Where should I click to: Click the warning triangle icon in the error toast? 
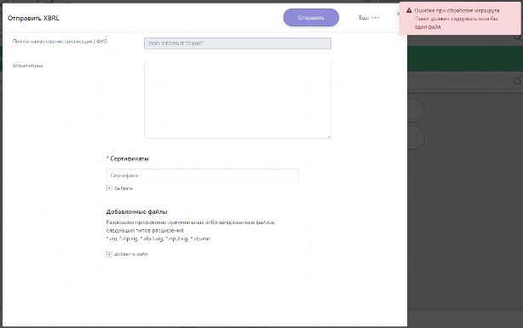click(409, 11)
